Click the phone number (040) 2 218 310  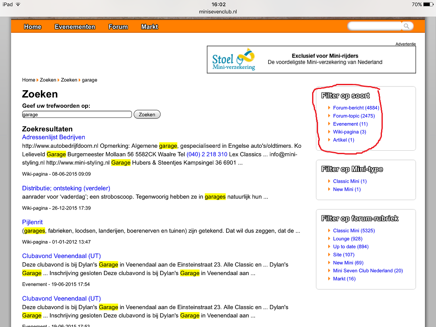[x=207, y=154]
